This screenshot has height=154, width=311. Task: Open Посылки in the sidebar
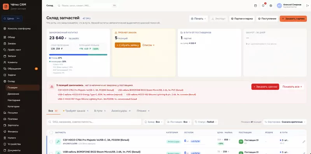pos(13,113)
